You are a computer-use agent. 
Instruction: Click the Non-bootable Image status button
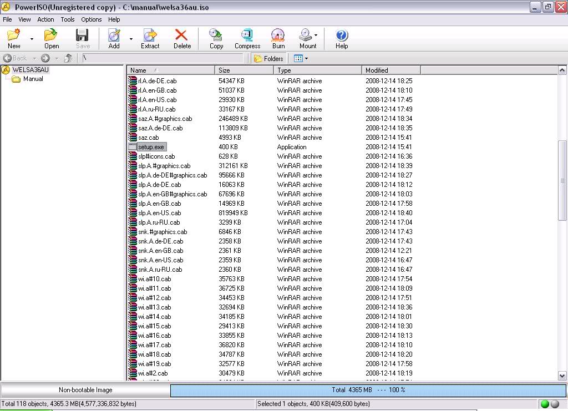pyautogui.click(x=85, y=390)
